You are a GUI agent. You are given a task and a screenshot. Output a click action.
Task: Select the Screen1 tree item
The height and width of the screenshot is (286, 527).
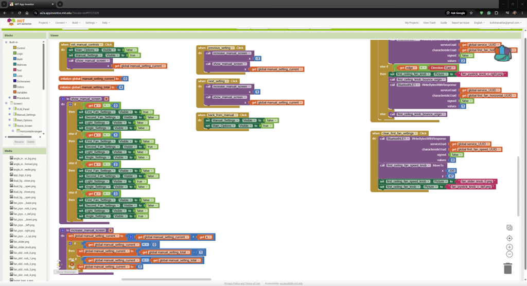tap(18, 103)
